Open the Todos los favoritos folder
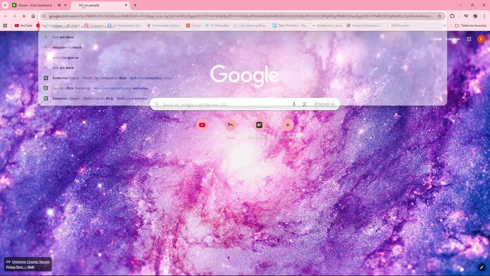The height and width of the screenshot is (276, 490). pos(470,26)
